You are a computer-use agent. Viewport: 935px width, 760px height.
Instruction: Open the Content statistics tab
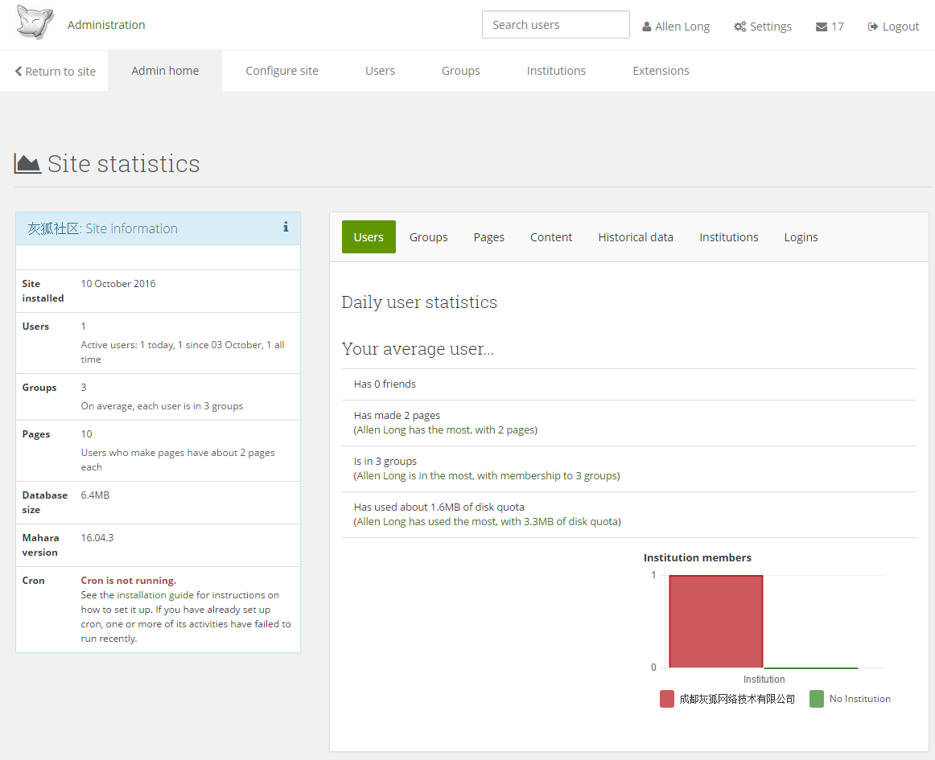(551, 237)
